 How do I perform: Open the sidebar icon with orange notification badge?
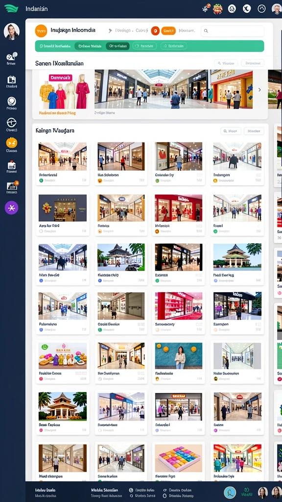12,186
